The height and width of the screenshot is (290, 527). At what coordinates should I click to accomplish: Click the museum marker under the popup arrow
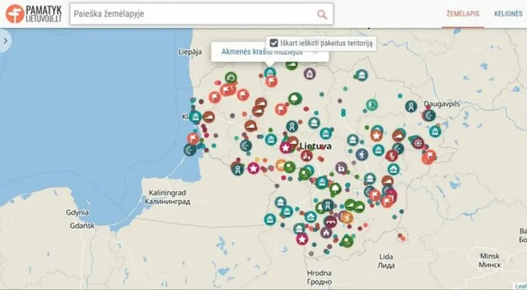tap(270, 72)
